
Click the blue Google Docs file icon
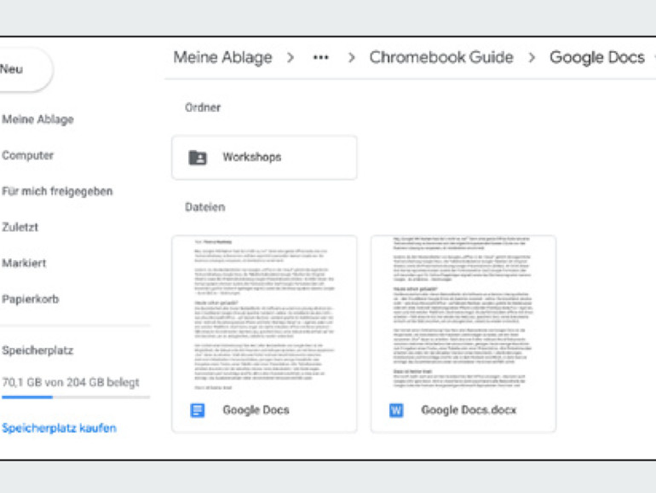(x=198, y=410)
